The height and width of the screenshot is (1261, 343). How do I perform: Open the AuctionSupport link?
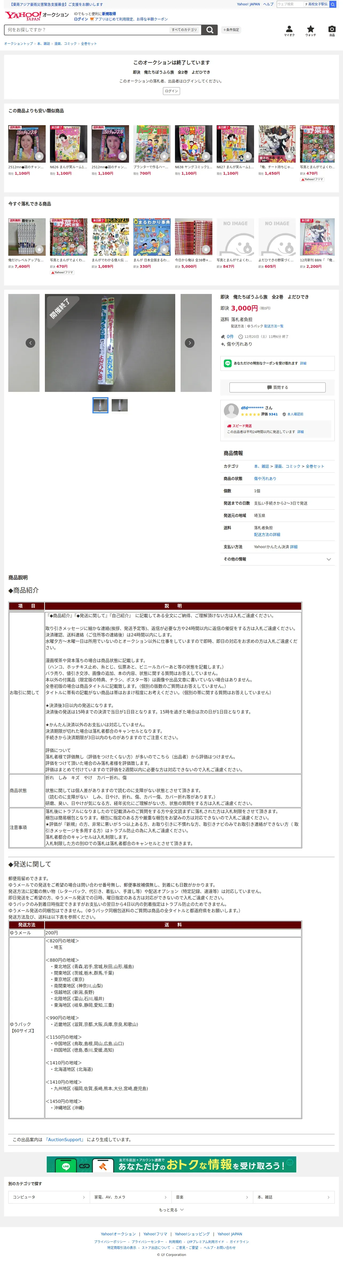tap(64, 1140)
